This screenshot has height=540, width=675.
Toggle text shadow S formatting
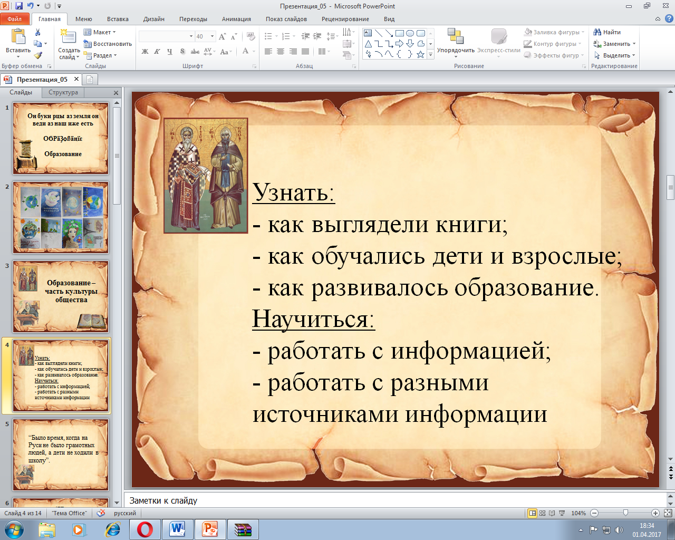[x=182, y=52]
